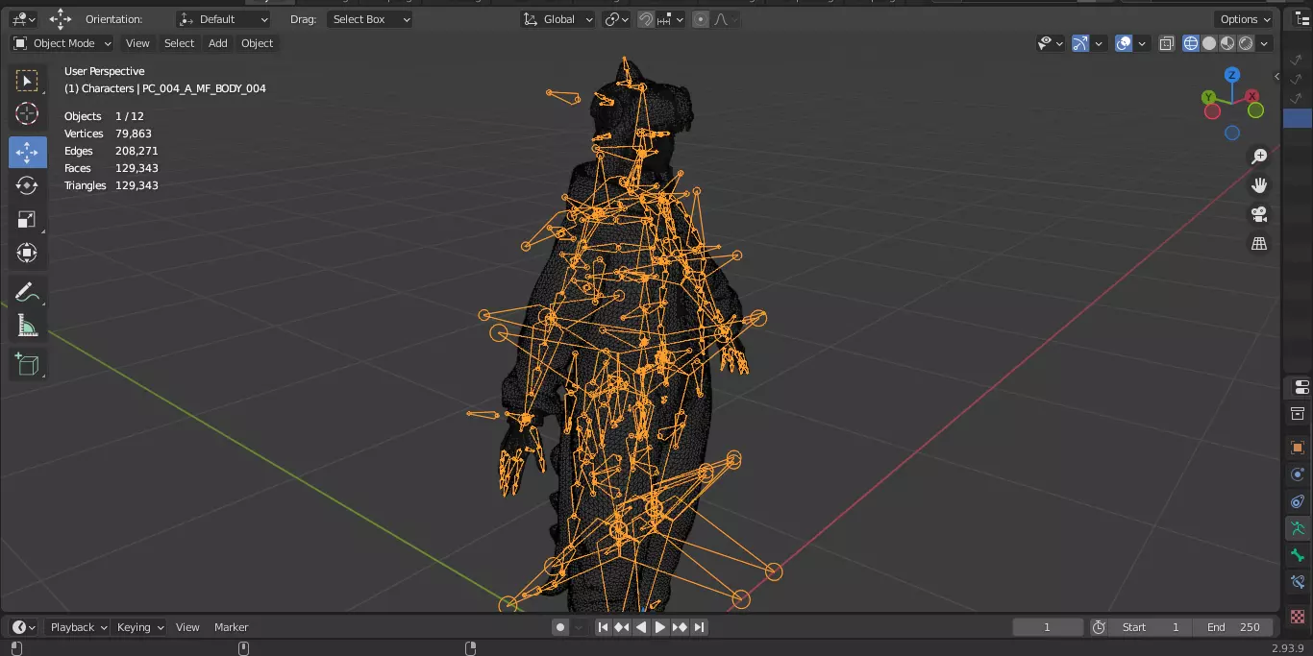
Task: Open the snapping options dropdown
Action: click(x=671, y=19)
